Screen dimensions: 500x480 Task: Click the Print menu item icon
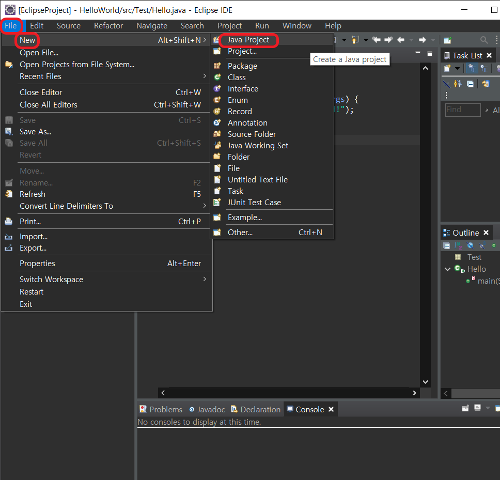click(x=9, y=222)
